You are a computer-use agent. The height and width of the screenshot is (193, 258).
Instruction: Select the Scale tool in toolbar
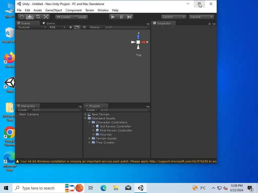(46, 17)
